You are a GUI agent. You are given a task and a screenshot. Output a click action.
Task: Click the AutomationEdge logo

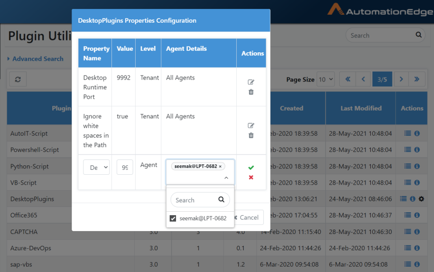pyautogui.click(x=380, y=10)
